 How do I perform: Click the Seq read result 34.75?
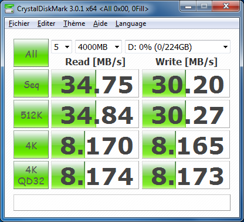pos(95,83)
